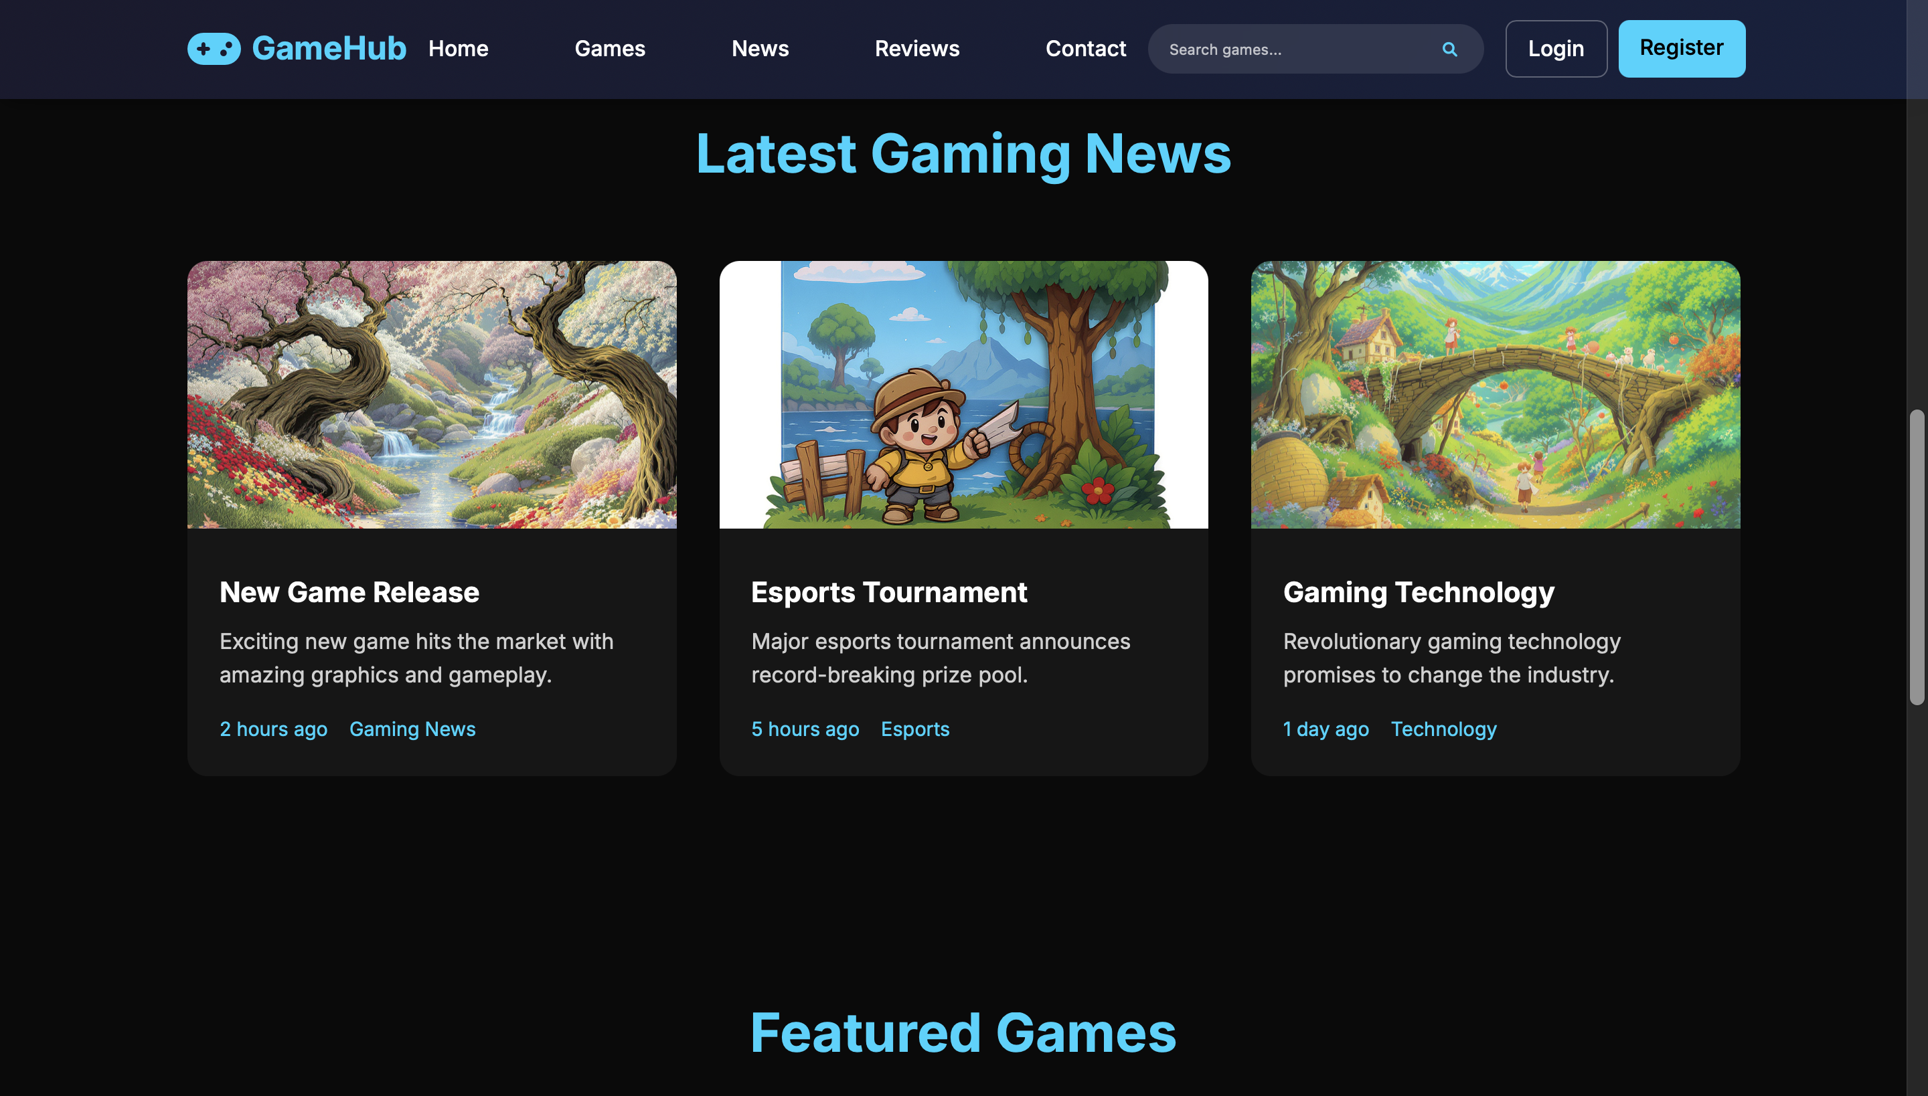Open the stone bridge village thumbnail
This screenshot has height=1096, width=1928.
point(1495,395)
